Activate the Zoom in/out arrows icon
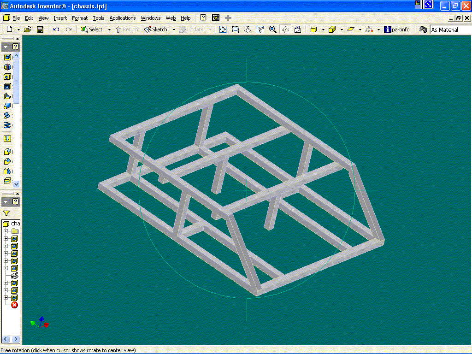The width and height of the screenshot is (472, 354). pyautogui.click(x=248, y=29)
